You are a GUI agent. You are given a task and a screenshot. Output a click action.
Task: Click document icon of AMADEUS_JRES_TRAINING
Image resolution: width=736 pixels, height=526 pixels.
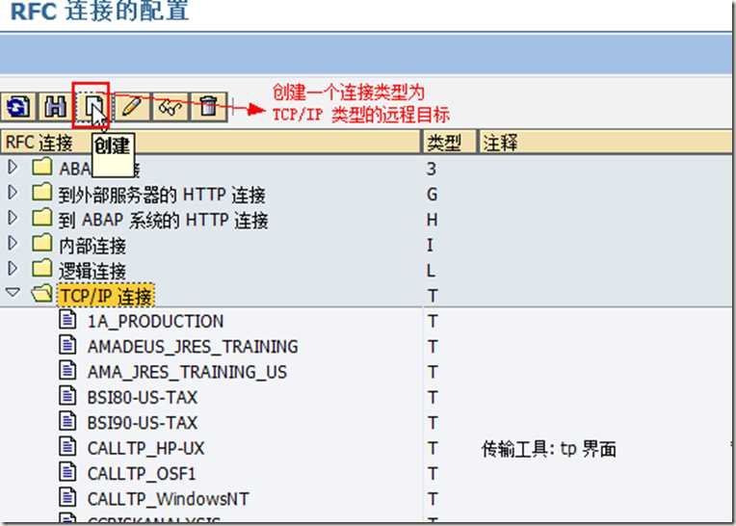(67, 345)
